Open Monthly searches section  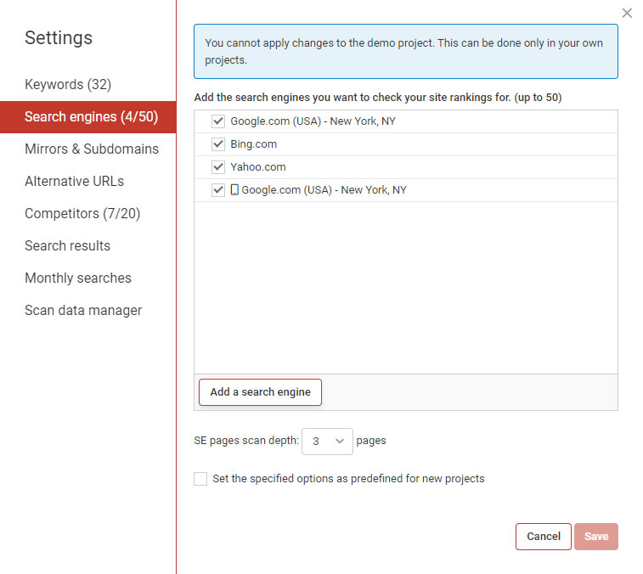point(78,278)
